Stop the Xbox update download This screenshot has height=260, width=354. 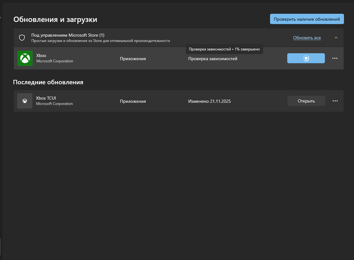pos(306,58)
